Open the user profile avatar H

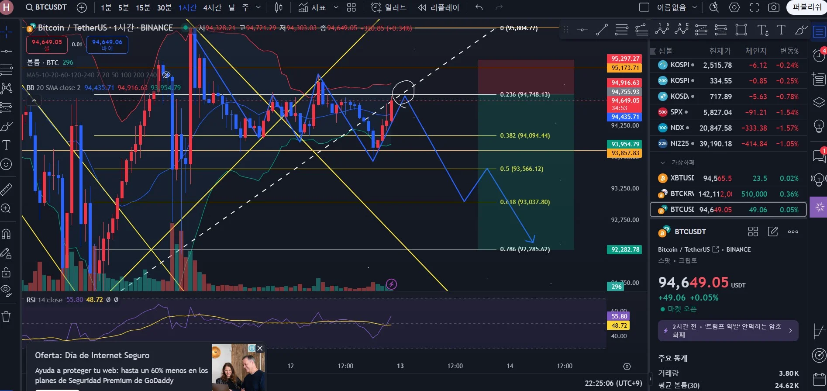click(7, 7)
